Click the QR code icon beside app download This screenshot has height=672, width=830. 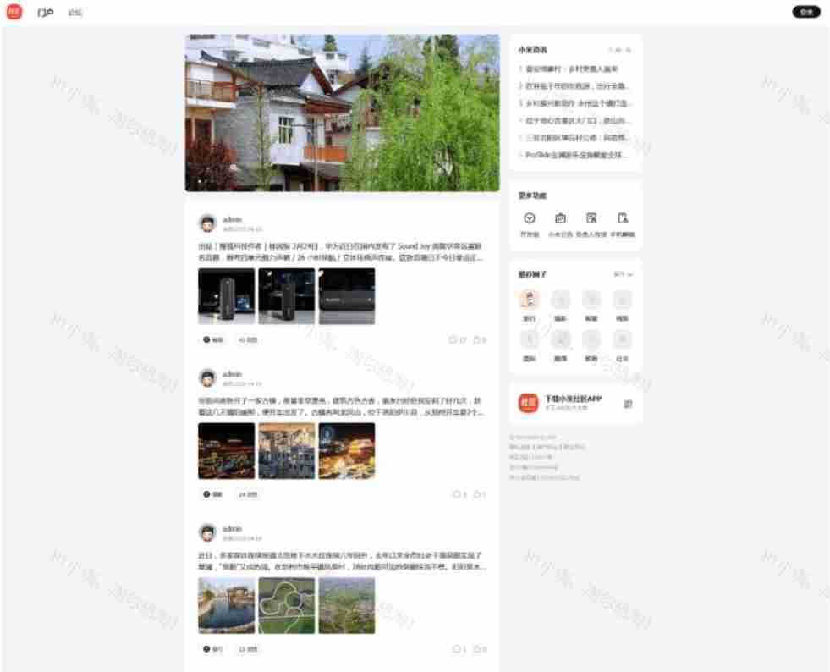(628, 404)
